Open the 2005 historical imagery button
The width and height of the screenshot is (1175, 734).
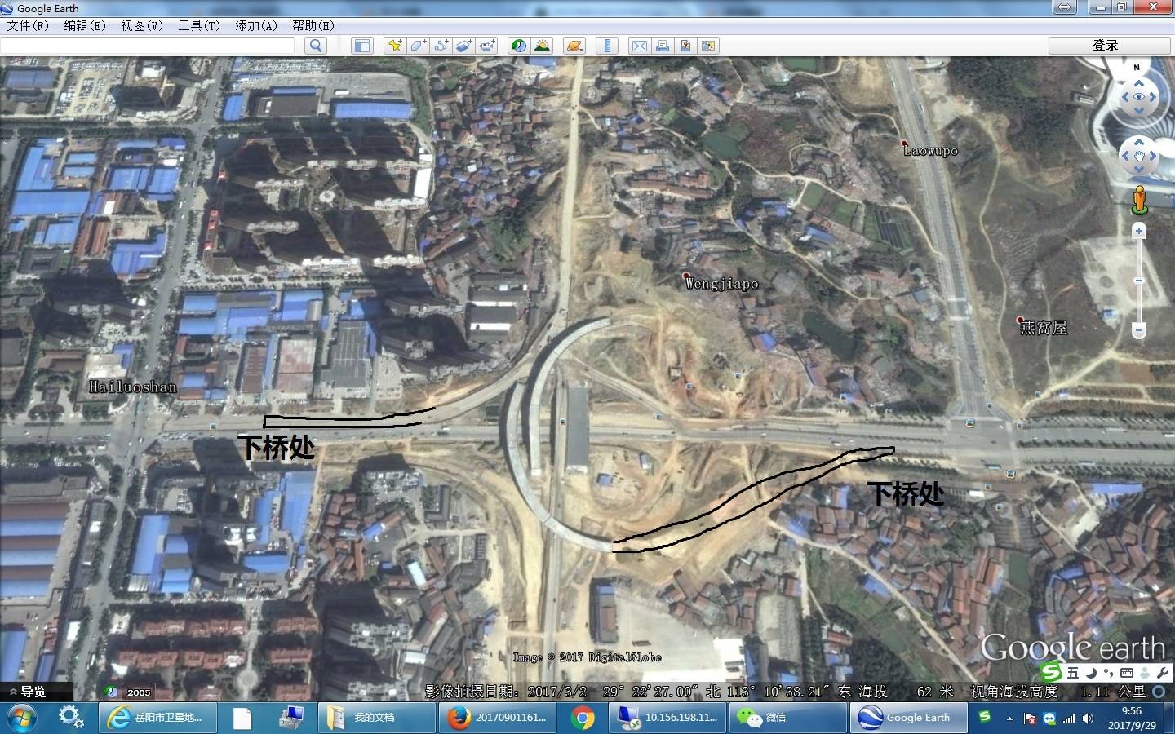pos(130,692)
